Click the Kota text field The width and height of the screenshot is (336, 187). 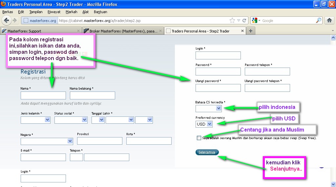[149, 141]
